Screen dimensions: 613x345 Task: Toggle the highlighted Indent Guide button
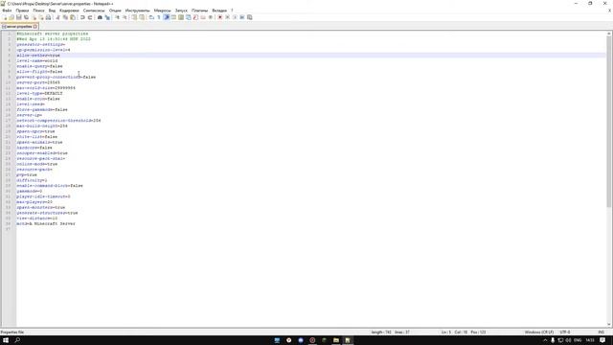click(166, 17)
